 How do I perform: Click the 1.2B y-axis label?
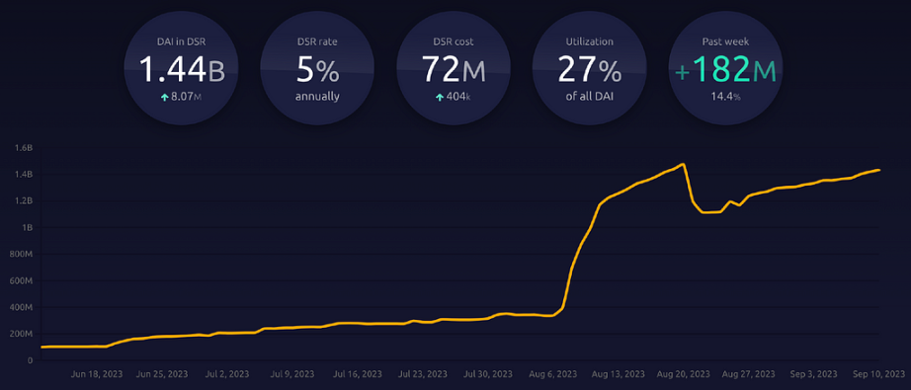pyautogui.click(x=24, y=201)
